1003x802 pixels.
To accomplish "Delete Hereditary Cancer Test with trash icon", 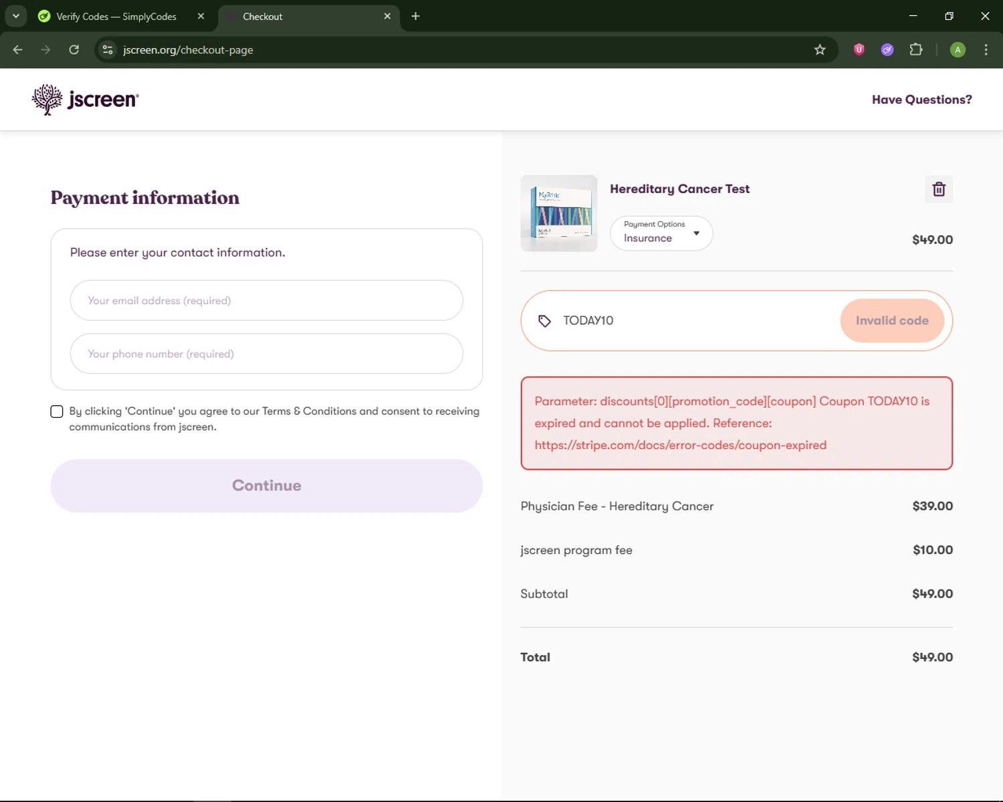I will pyautogui.click(x=939, y=189).
